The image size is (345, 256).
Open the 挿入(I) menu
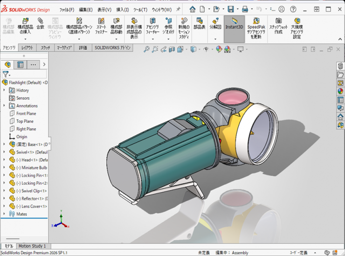point(122,9)
